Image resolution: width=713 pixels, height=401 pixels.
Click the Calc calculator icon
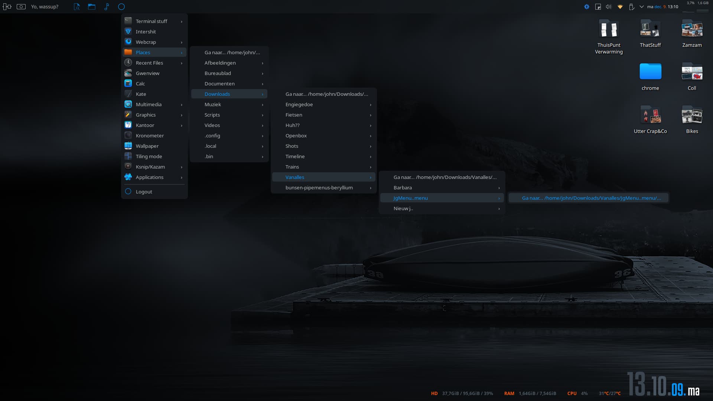tap(128, 84)
